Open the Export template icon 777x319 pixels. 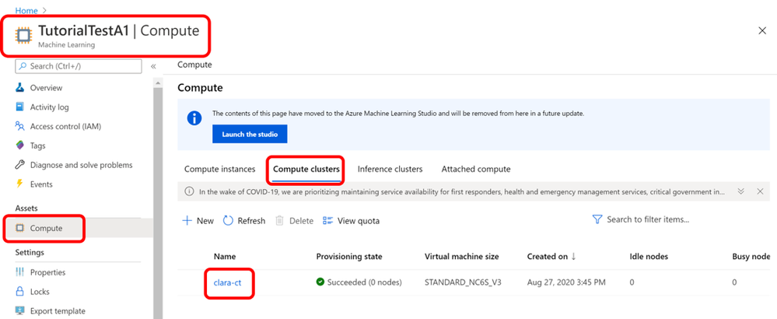pos(19,311)
